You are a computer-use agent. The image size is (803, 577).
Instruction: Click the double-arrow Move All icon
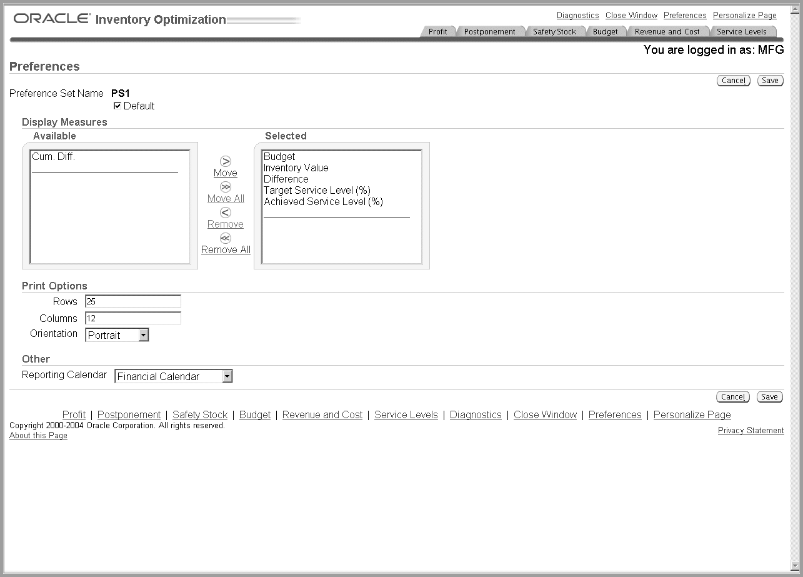[x=226, y=187]
